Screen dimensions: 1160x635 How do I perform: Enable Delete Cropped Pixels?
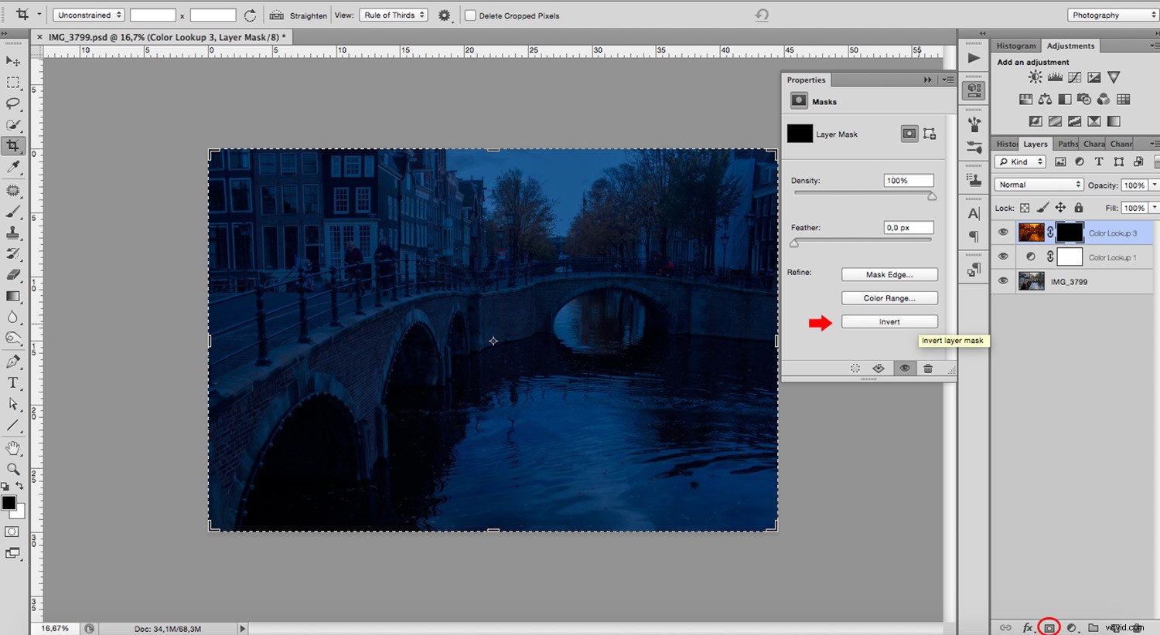pyautogui.click(x=469, y=15)
